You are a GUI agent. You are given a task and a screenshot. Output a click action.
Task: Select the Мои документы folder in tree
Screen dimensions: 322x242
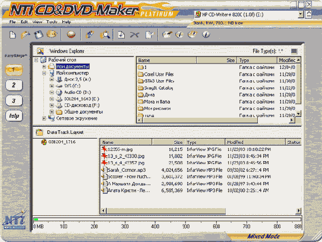[72, 67]
